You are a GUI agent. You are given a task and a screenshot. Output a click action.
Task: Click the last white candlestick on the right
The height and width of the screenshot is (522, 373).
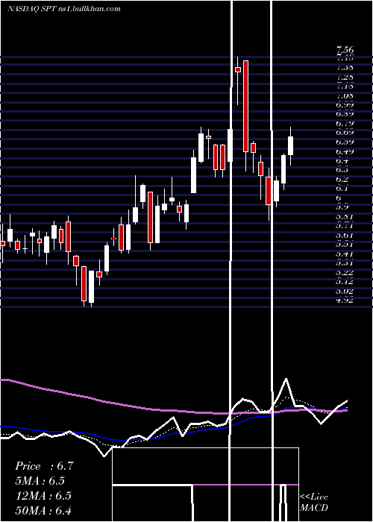click(x=290, y=146)
